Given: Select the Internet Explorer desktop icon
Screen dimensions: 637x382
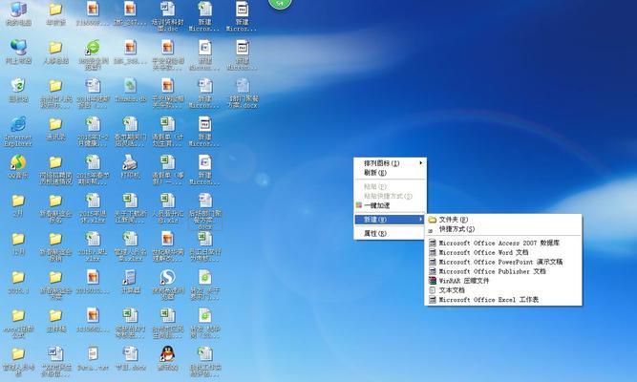Looking at the screenshot, I should (18, 131).
